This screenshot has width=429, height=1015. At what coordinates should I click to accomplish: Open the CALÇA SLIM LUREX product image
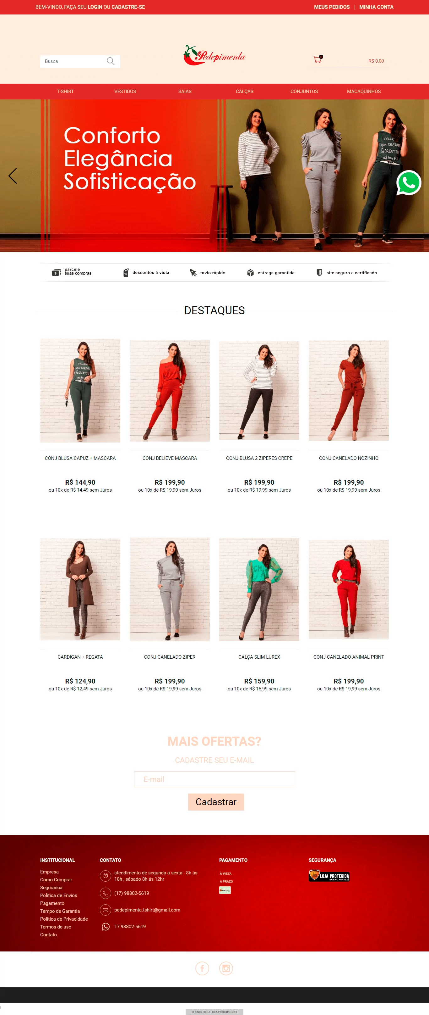click(x=259, y=589)
